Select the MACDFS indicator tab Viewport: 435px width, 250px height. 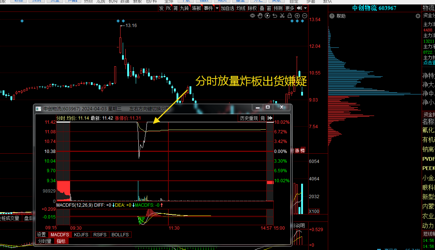coord(60,235)
